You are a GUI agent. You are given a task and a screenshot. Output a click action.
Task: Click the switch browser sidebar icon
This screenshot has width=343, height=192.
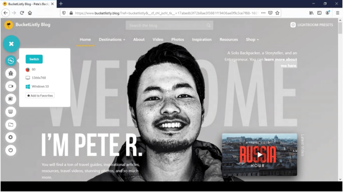coord(11,61)
